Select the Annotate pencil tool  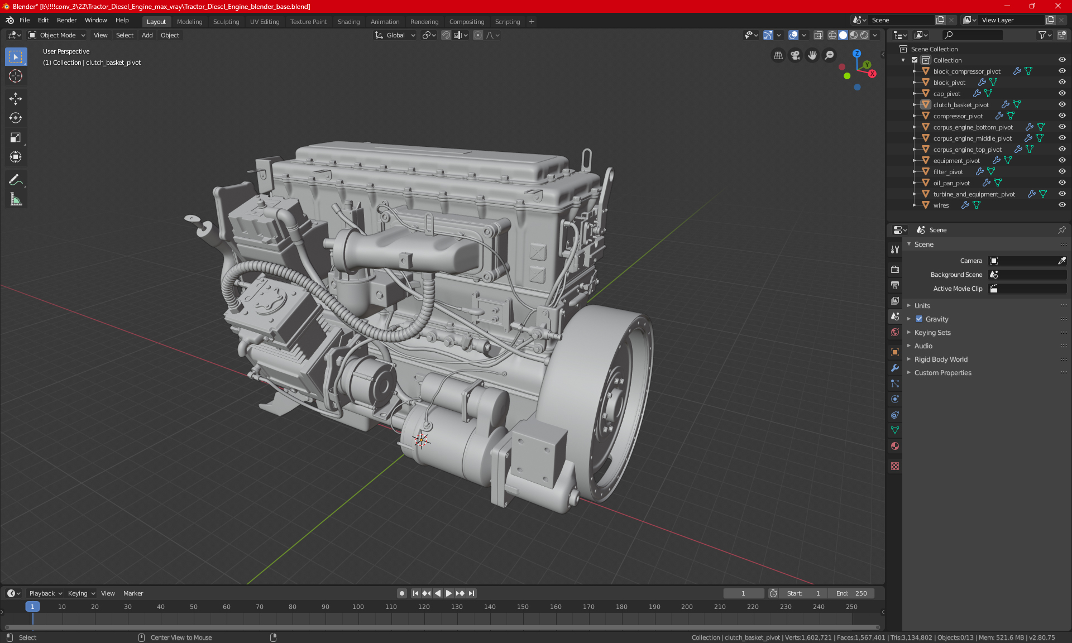pyautogui.click(x=16, y=180)
